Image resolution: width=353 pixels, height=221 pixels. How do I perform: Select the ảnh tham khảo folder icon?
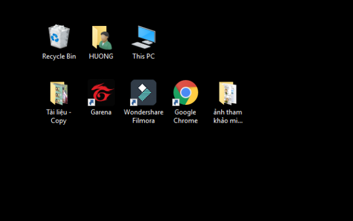point(228,93)
